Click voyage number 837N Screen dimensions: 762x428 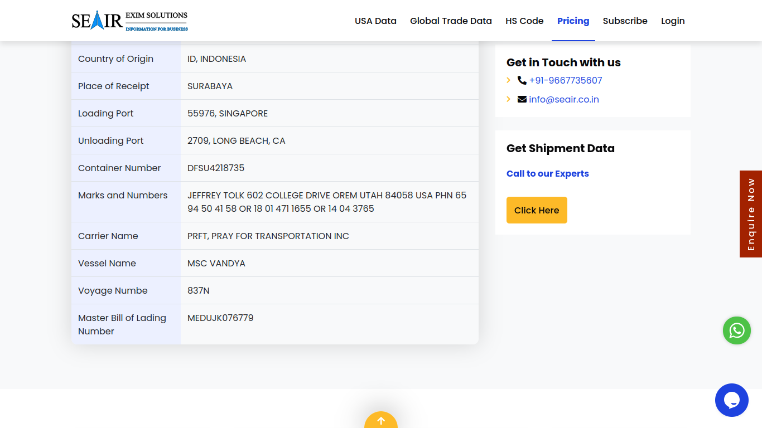click(x=199, y=290)
